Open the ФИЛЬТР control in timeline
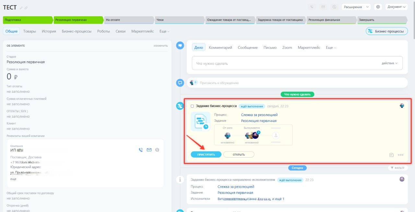Screen dimensions: 415x212 pyautogui.click(x=398, y=168)
